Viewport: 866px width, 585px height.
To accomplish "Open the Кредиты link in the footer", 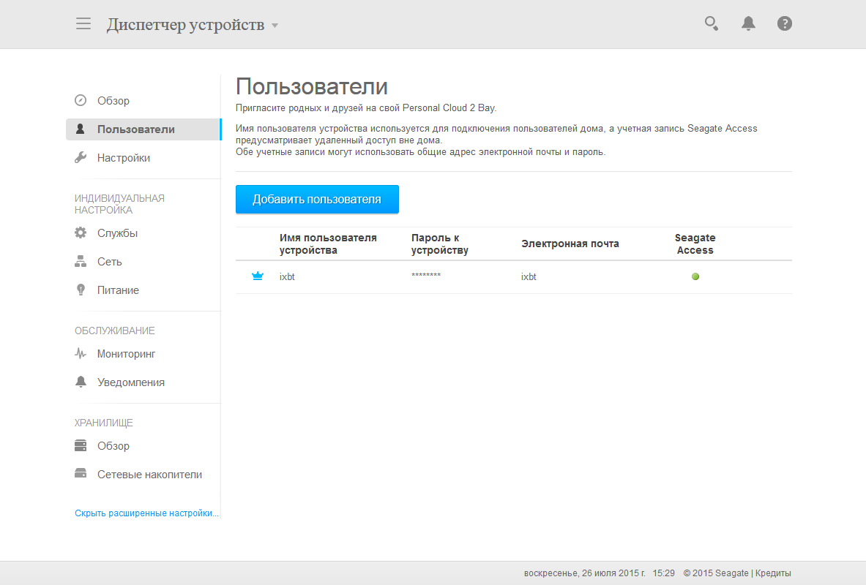I will click(x=772, y=573).
